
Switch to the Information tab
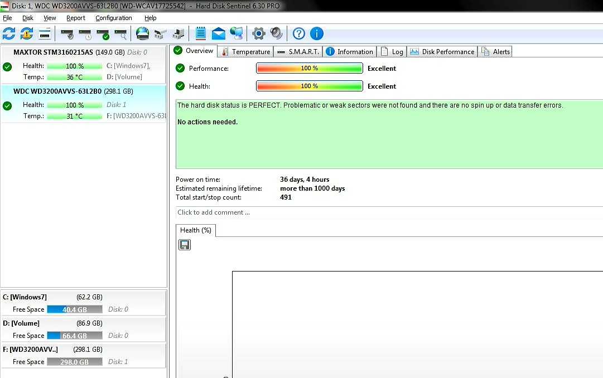tap(350, 51)
